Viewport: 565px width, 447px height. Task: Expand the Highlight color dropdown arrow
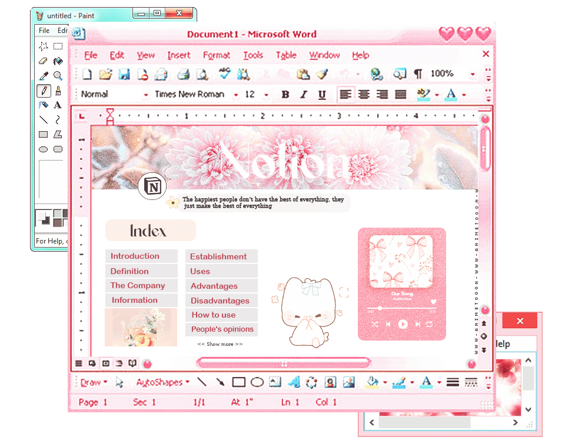pyautogui.click(x=437, y=95)
